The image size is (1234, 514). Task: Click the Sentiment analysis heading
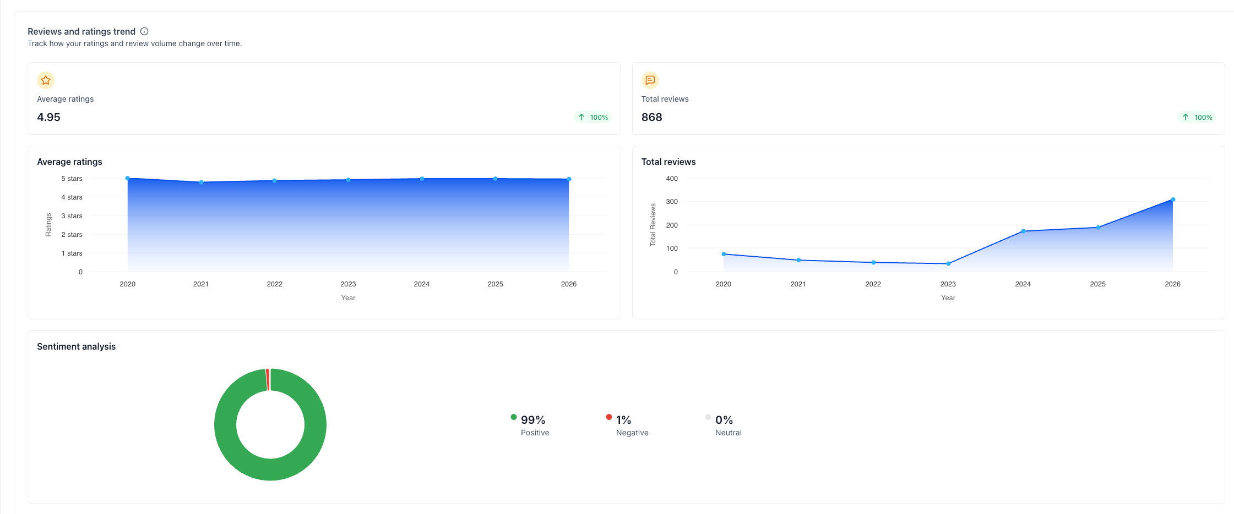click(76, 346)
